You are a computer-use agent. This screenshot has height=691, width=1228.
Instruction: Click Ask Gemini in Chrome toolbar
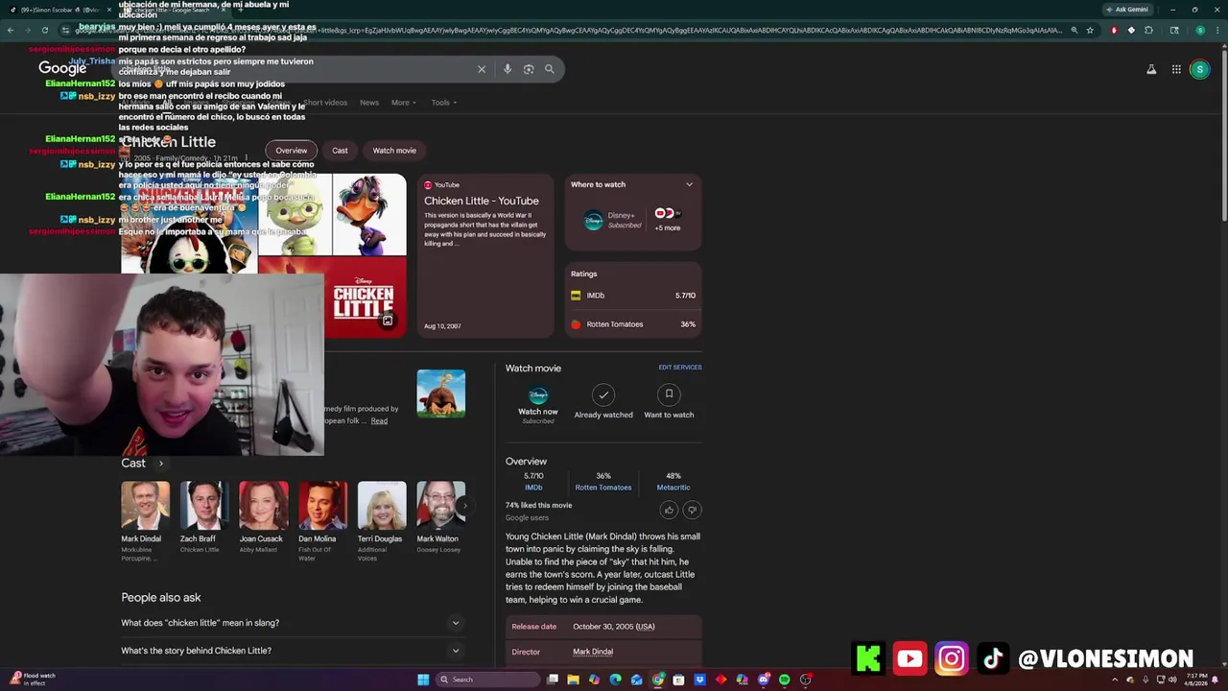coord(1127,10)
